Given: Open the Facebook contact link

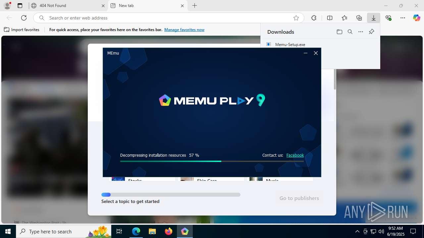Looking at the screenshot, I should coord(295,155).
